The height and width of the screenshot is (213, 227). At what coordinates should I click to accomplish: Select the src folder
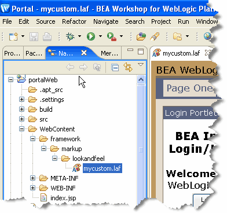point(43,119)
